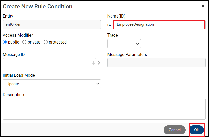The height and width of the screenshot is (137, 209).
Task: Click the dialog title Create New Rule Condition
Action: click(x=37, y=6)
